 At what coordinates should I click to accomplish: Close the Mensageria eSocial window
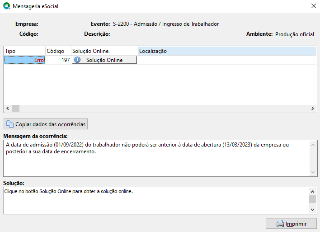314,6
